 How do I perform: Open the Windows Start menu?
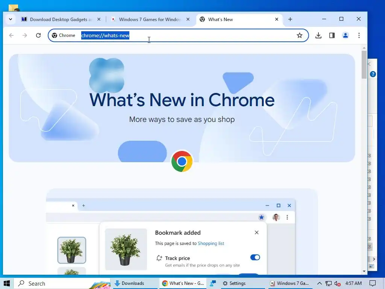(7, 283)
